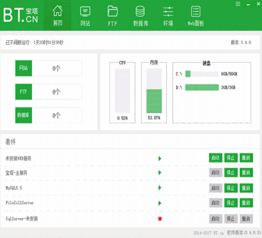Screen dimensions: 262x238
Task: Click running status arrow for FileZillServer
Action: pyautogui.click(x=160, y=203)
